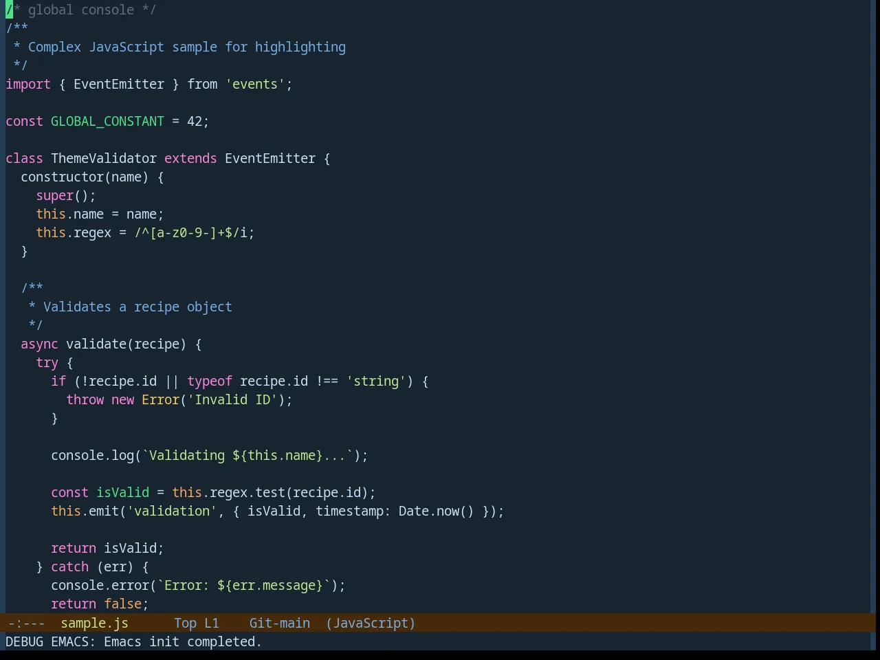Click the 'catch' keyword
Screen dimensions: 880x660
pos(69,566)
